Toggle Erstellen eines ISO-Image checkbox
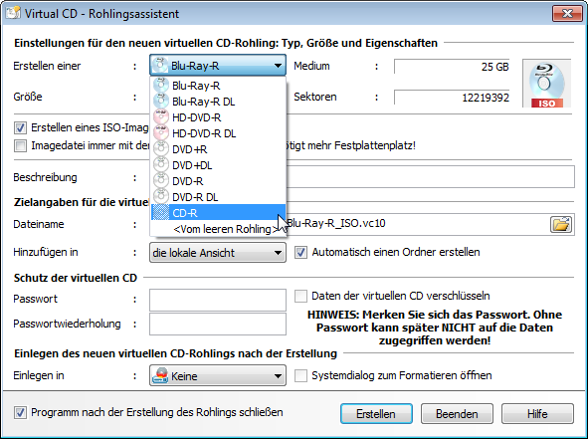The width and height of the screenshot is (588, 439). (20, 128)
